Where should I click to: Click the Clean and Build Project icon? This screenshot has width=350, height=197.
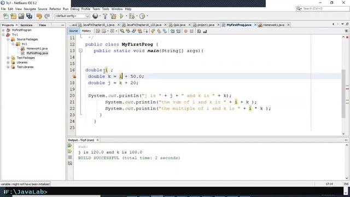point(113,16)
